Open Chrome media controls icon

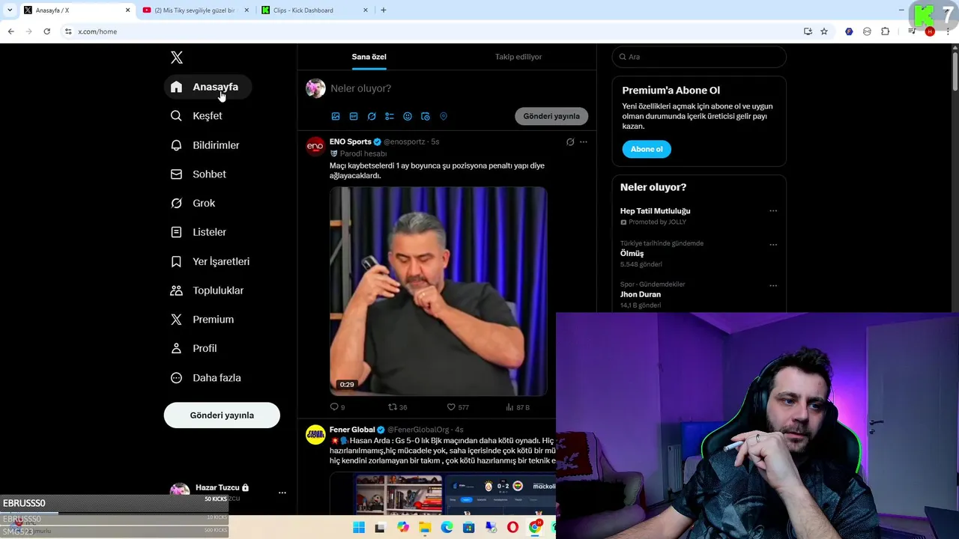pyautogui.click(x=912, y=31)
